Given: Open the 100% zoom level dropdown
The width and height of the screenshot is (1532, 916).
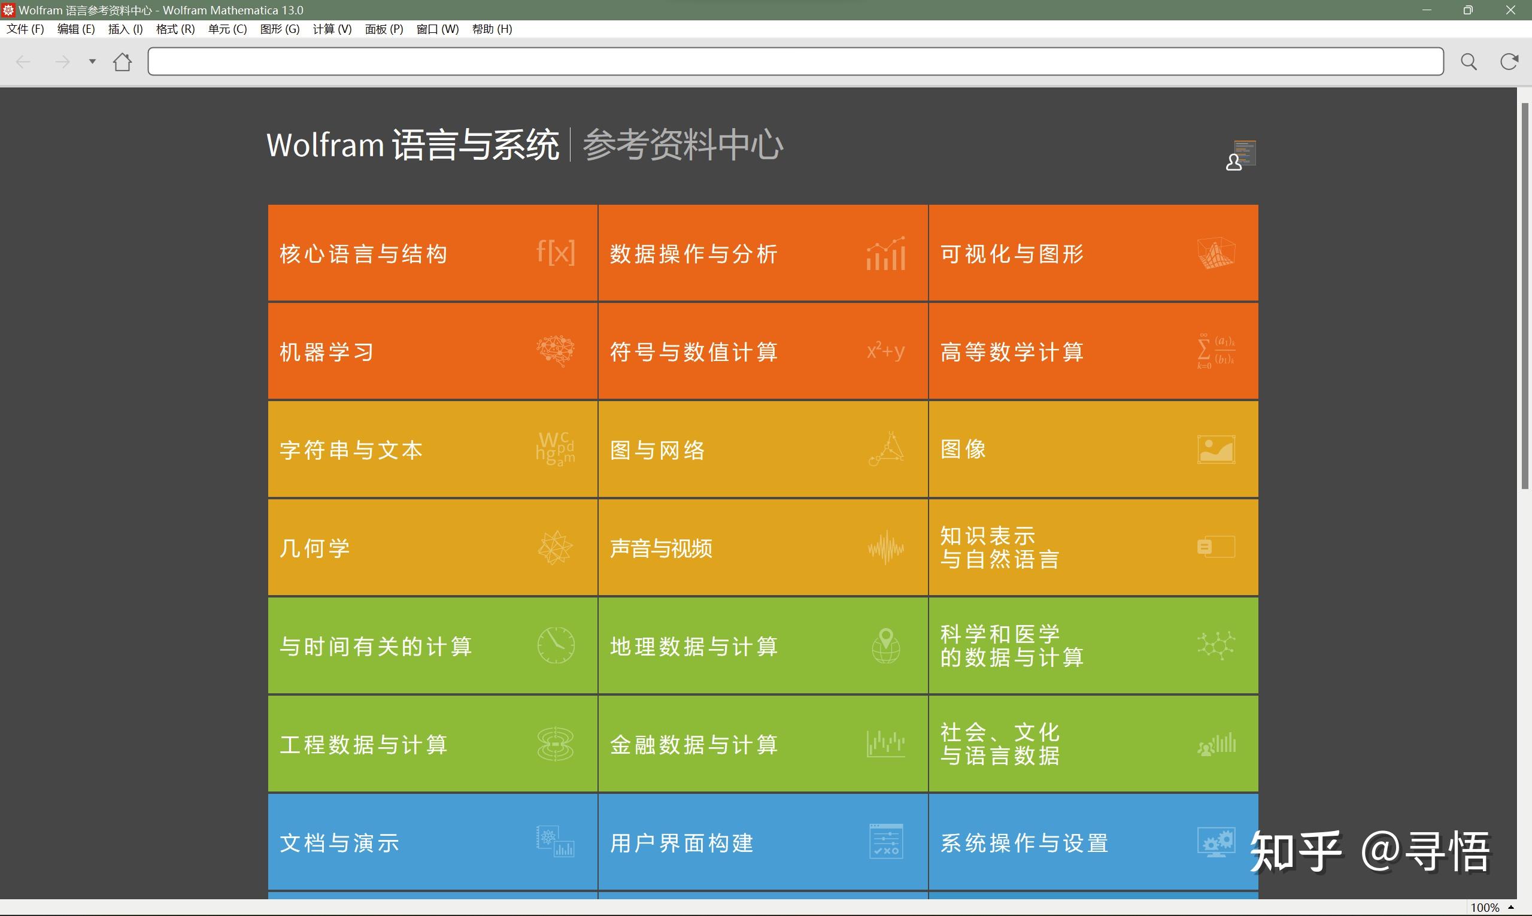Looking at the screenshot, I should coord(1491,908).
